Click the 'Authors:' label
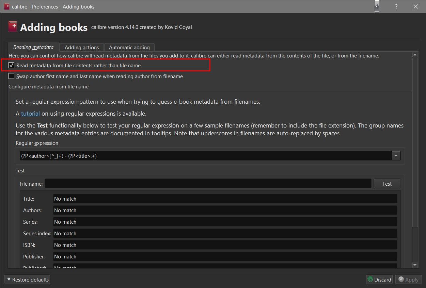The height and width of the screenshot is (288, 426). (x=32, y=210)
